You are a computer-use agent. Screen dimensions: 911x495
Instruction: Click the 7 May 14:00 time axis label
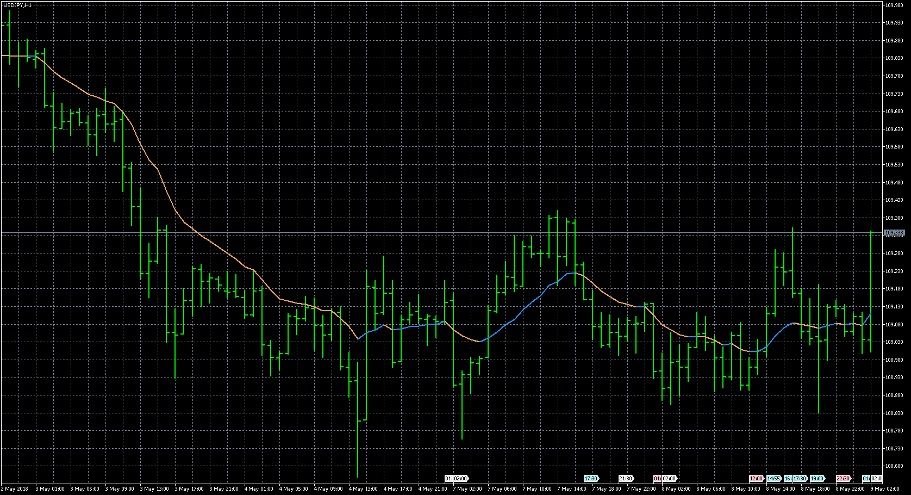point(572,489)
